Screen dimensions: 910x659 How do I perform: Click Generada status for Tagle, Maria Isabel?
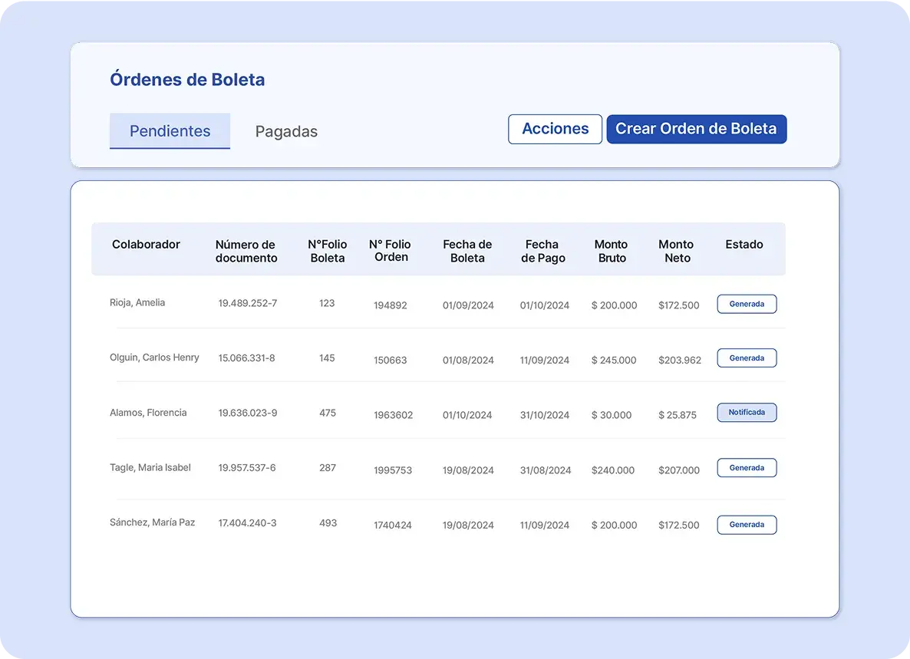coord(747,468)
